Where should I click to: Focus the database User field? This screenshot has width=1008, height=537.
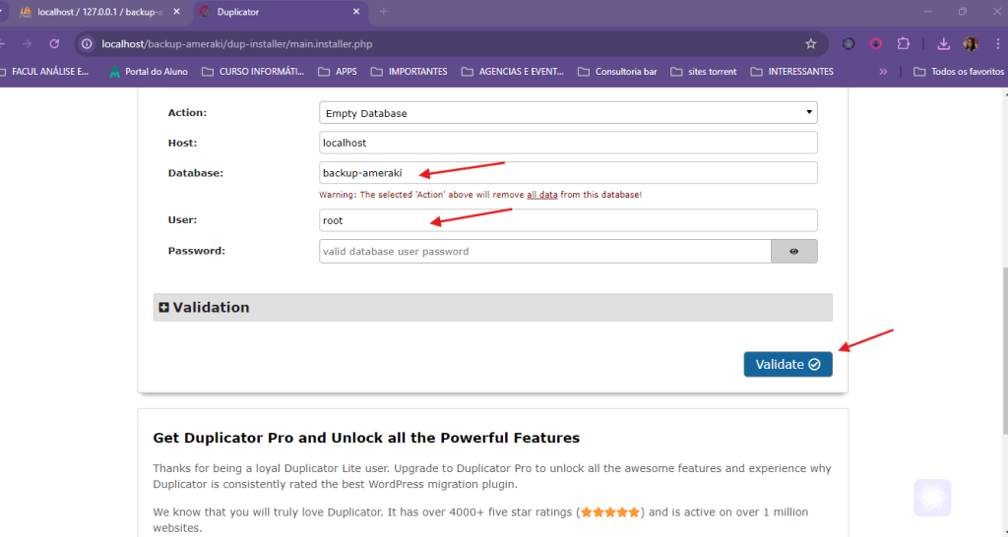click(568, 221)
